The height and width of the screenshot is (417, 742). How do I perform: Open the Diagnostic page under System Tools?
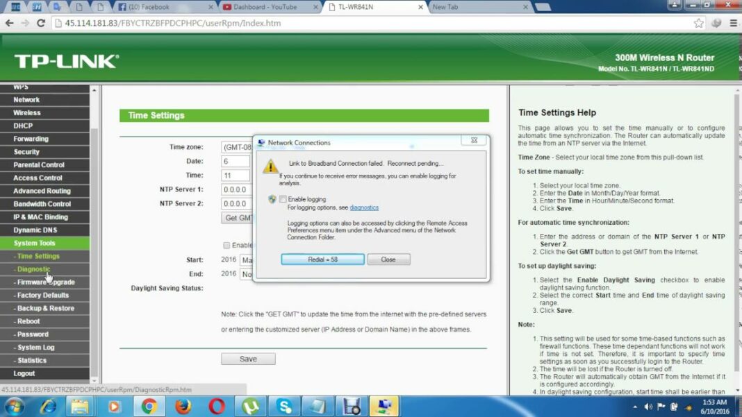click(32, 269)
